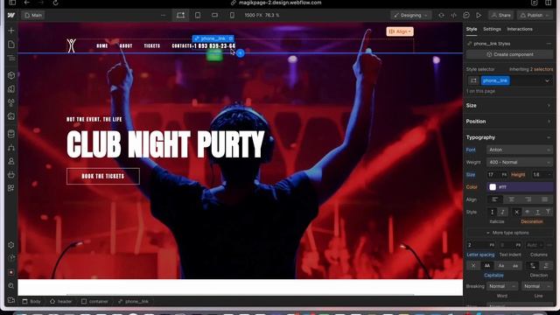The width and height of the screenshot is (560, 315).
Task: Open the Word breaking Normal dropdown
Action: pos(502,286)
